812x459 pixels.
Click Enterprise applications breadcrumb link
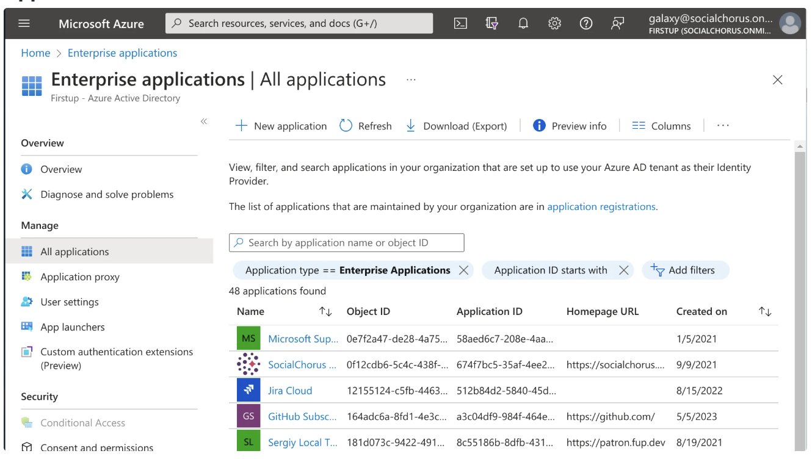point(122,53)
